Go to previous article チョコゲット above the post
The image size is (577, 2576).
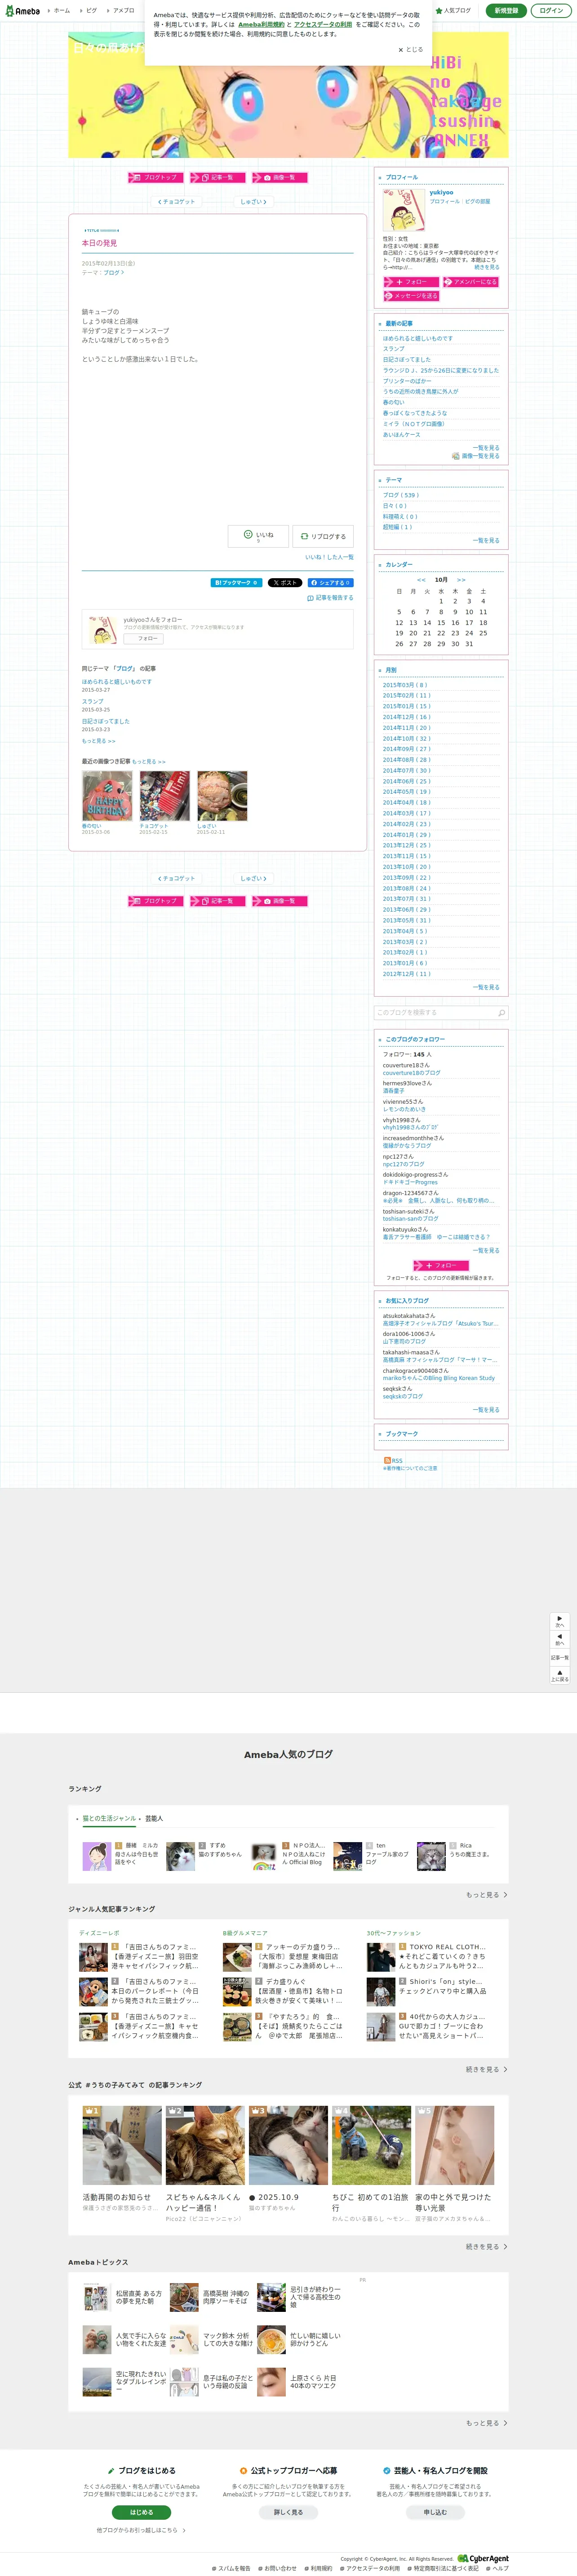(x=177, y=202)
